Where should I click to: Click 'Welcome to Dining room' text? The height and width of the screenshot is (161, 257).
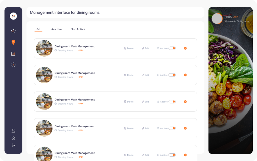coord(237,21)
